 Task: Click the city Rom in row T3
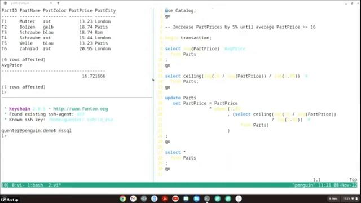[99, 33]
